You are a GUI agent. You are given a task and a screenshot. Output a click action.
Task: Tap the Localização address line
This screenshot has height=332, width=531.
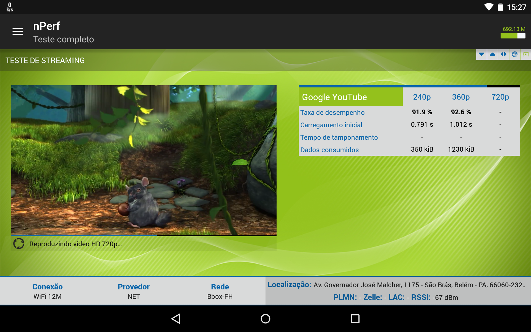pos(397,285)
